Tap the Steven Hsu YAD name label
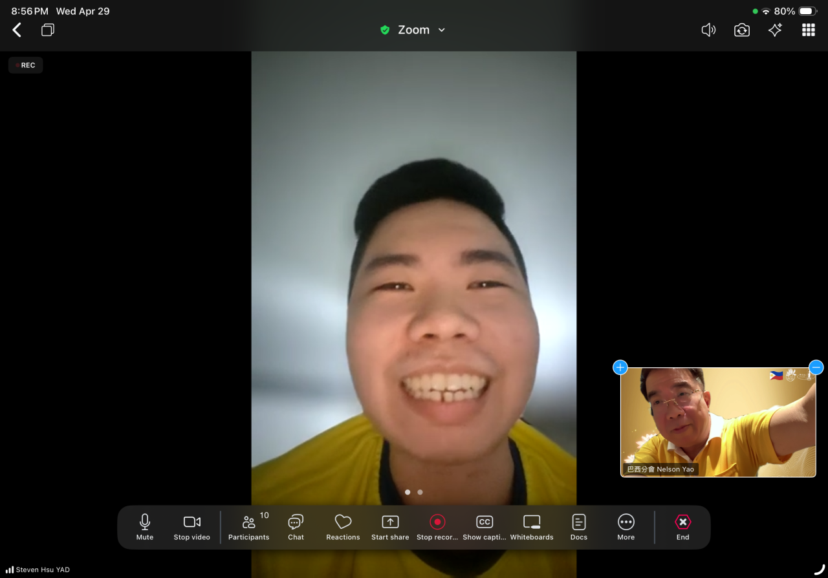Image resolution: width=828 pixels, height=578 pixels. pos(43,570)
